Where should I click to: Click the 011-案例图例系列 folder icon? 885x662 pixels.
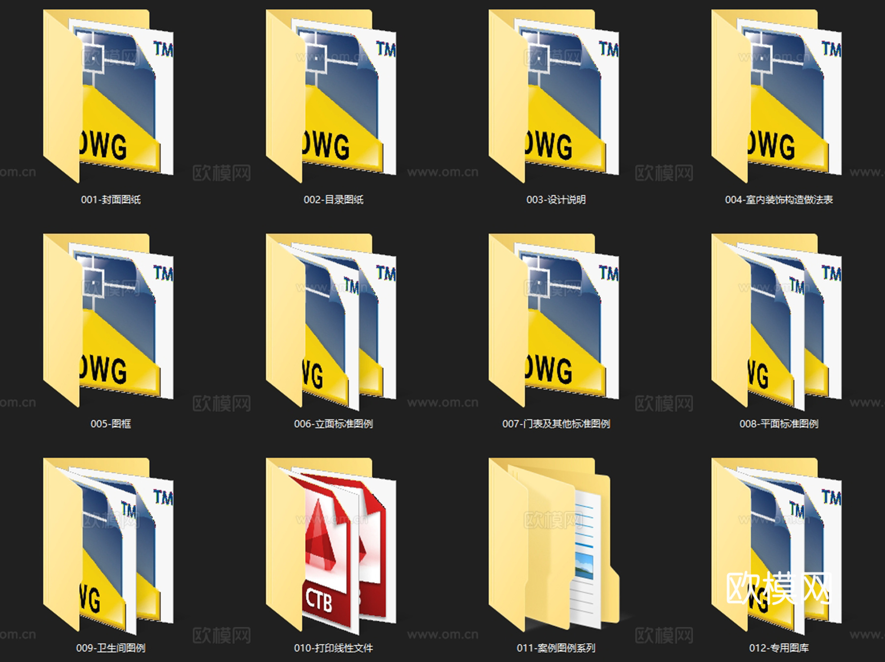click(x=554, y=545)
